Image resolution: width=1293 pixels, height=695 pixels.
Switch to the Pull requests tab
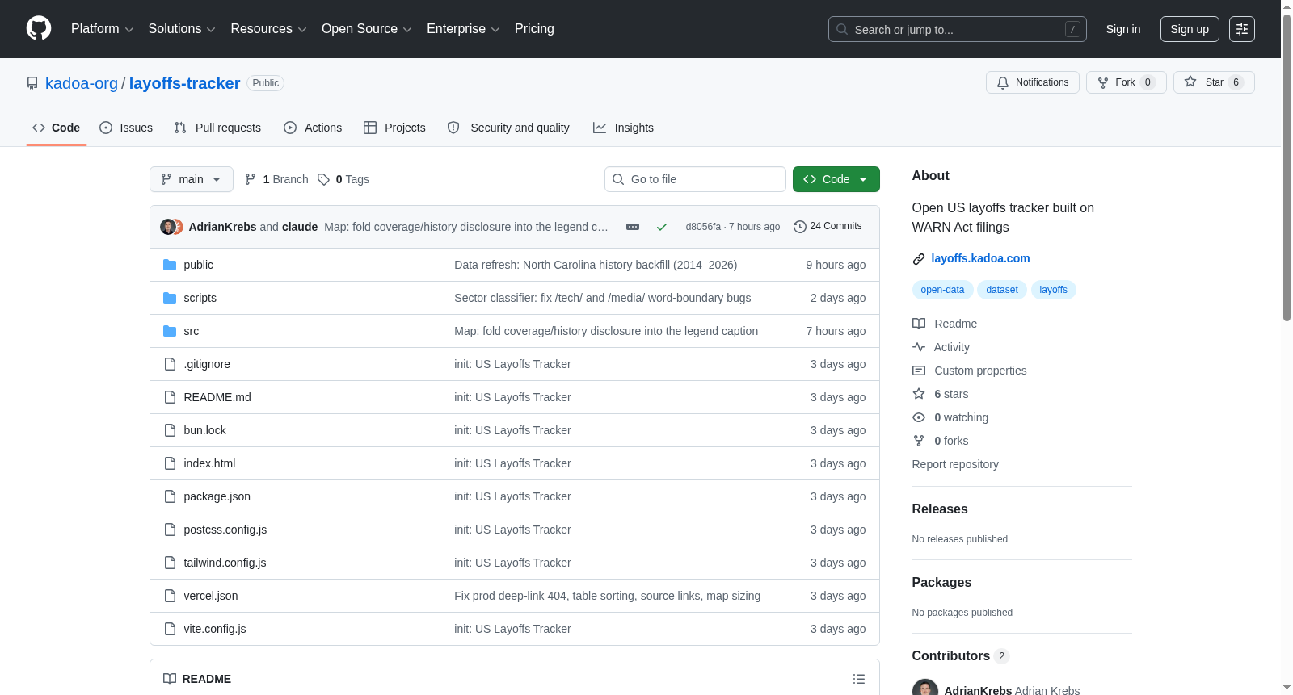[x=217, y=128]
